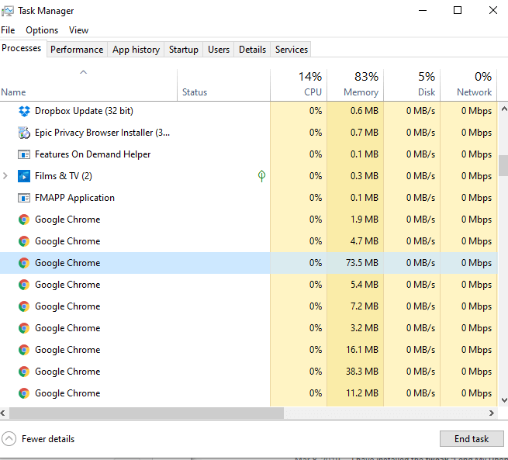Click the horizontal scrollbar right arrow

[x=492, y=413]
